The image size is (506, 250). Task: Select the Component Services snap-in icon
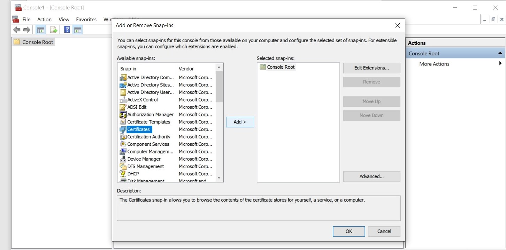click(123, 144)
